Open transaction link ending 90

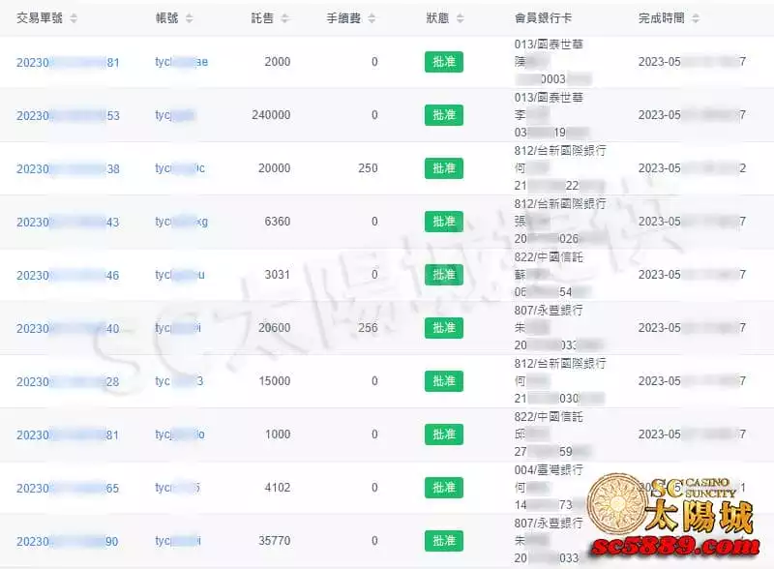click(68, 542)
